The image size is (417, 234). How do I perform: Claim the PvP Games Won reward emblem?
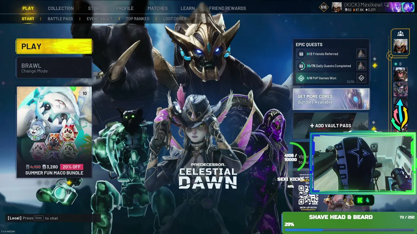point(361,78)
